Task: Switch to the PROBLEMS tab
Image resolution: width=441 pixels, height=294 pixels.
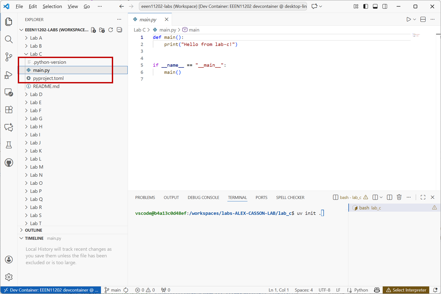Action: (x=145, y=198)
